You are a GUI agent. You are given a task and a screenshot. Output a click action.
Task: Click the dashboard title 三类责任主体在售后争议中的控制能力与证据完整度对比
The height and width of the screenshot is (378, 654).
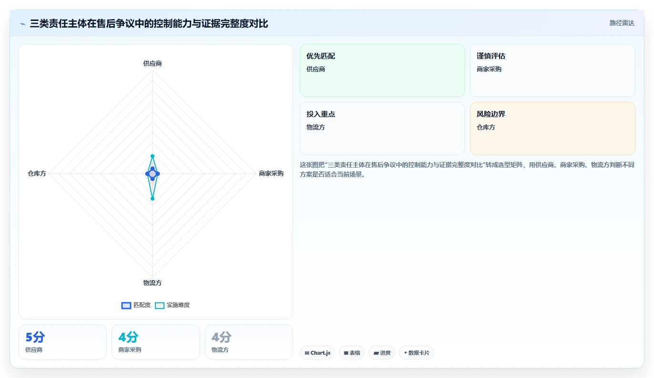pyautogui.click(x=149, y=23)
